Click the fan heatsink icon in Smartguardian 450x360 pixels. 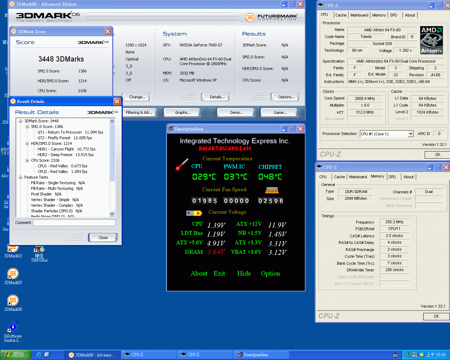tap(272, 190)
